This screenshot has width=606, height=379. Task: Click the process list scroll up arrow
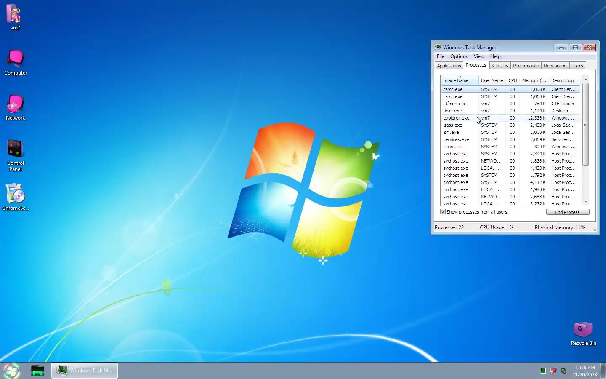point(585,79)
